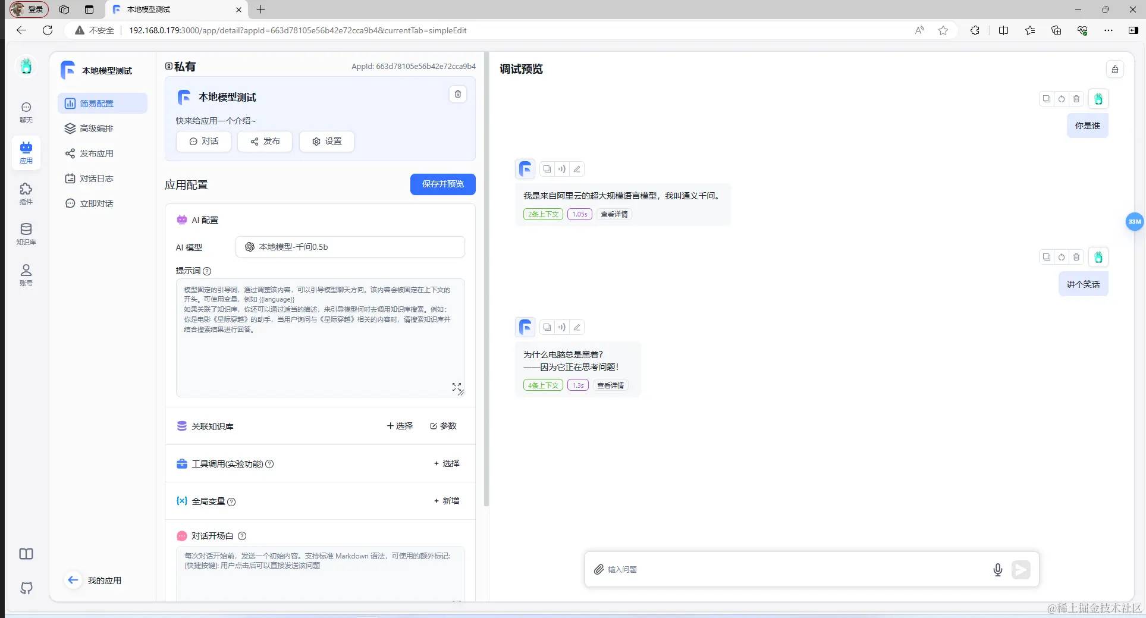Viewport: 1146px width, 618px height.
Task: Click the browser address bar URL
Action: (x=297, y=30)
